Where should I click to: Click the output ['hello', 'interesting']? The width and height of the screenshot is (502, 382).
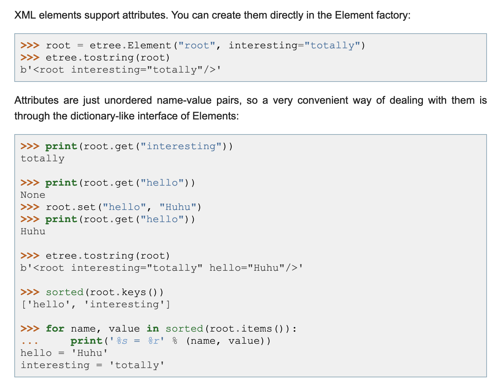(x=95, y=304)
